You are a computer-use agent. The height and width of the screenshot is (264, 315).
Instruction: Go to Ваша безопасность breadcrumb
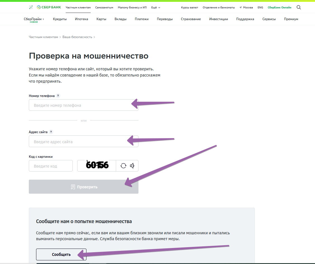pyautogui.click(x=77, y=37)
